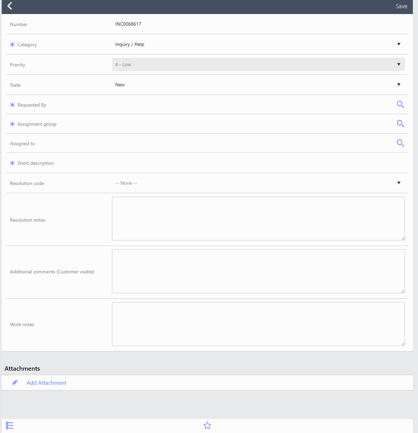418x433 pixels.
Task: Save the incident record
Action: (402, 6)
